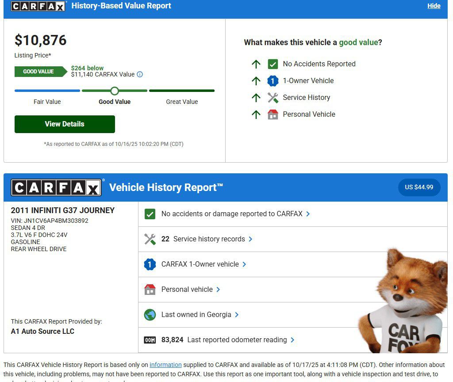
Task: Expand the 22 Service history records chevron
Action: pos(250,239)
